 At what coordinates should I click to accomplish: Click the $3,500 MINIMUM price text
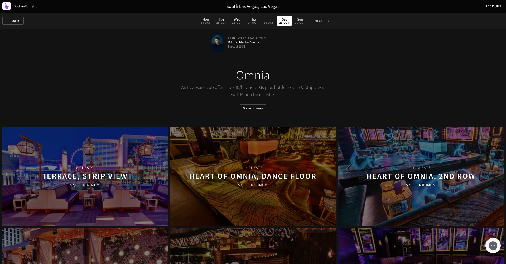[x=253, y=185]
